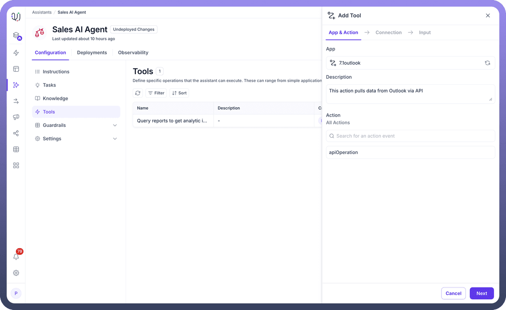
Task: Expand the Settings section chevron
Action: pyautogui.click(x=115, y=139)
